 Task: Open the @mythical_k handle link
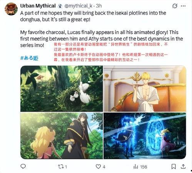[78, 6]
